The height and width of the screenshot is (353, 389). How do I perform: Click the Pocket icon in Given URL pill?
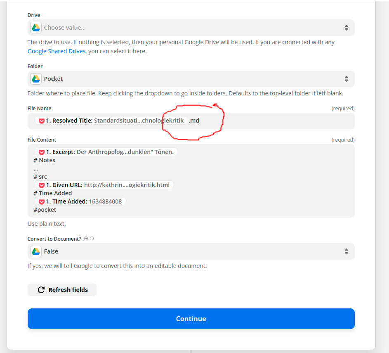click(42, 185)
